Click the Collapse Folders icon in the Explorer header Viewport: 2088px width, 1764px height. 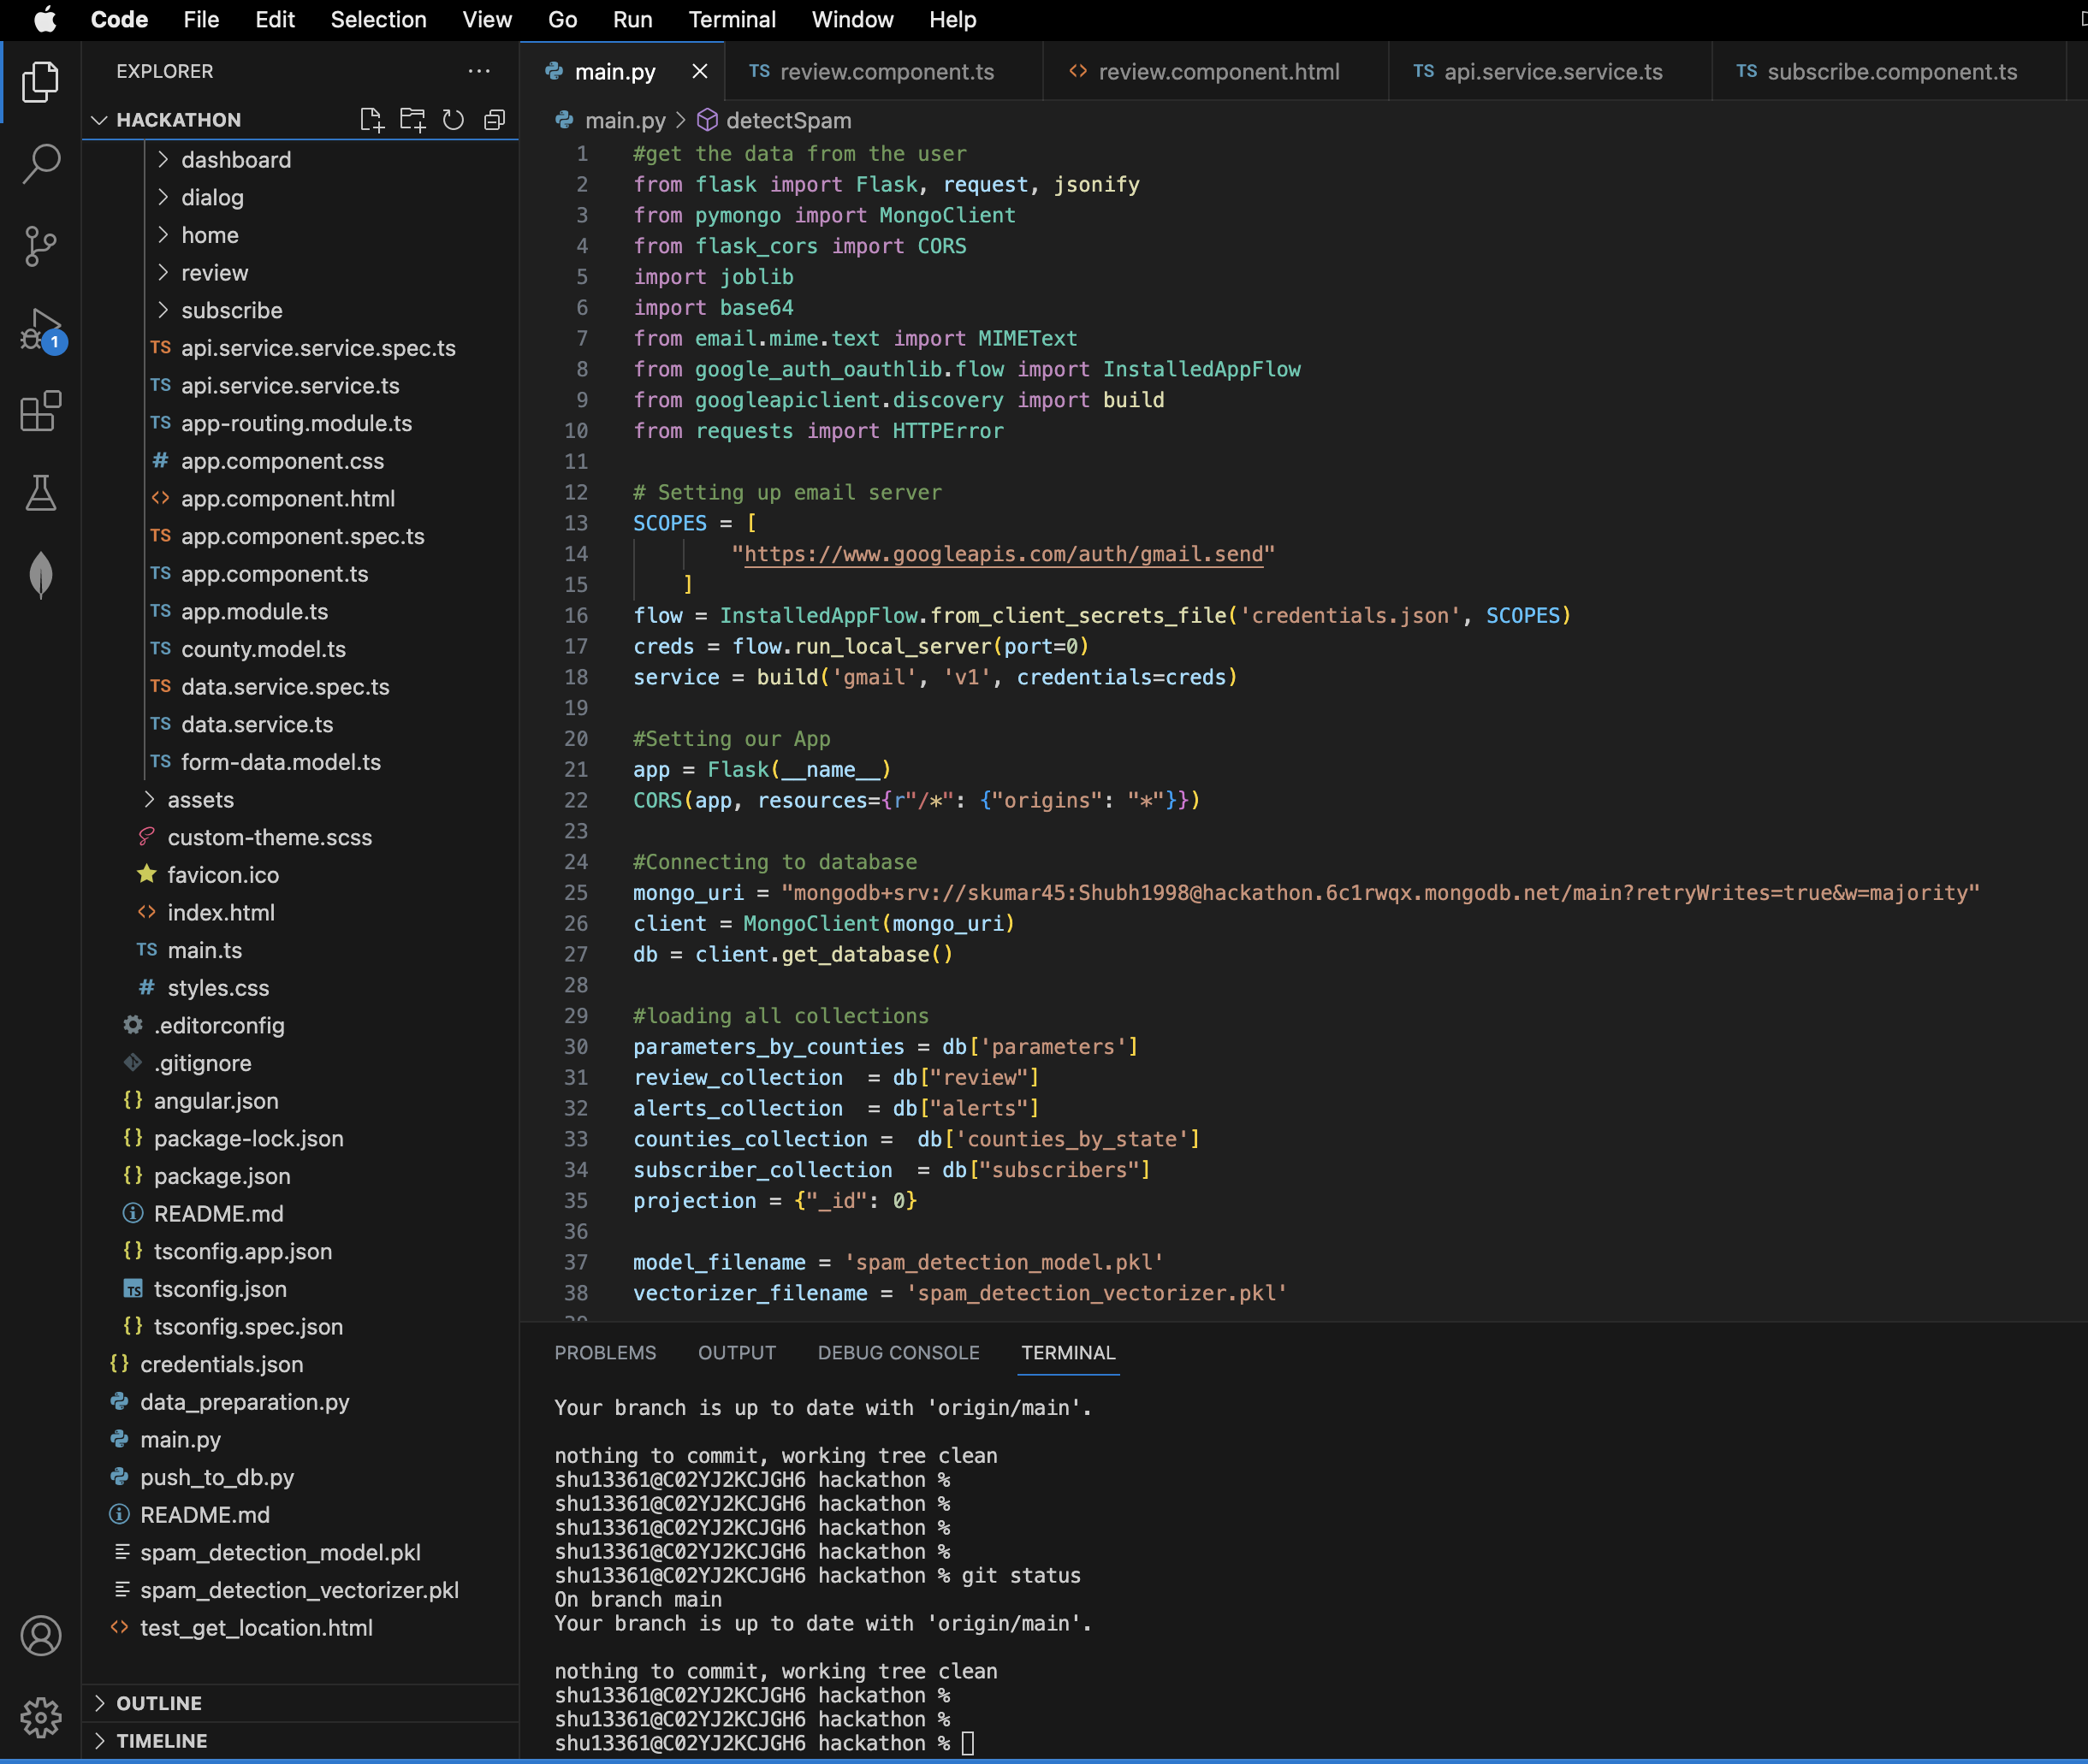coord(495,120)
